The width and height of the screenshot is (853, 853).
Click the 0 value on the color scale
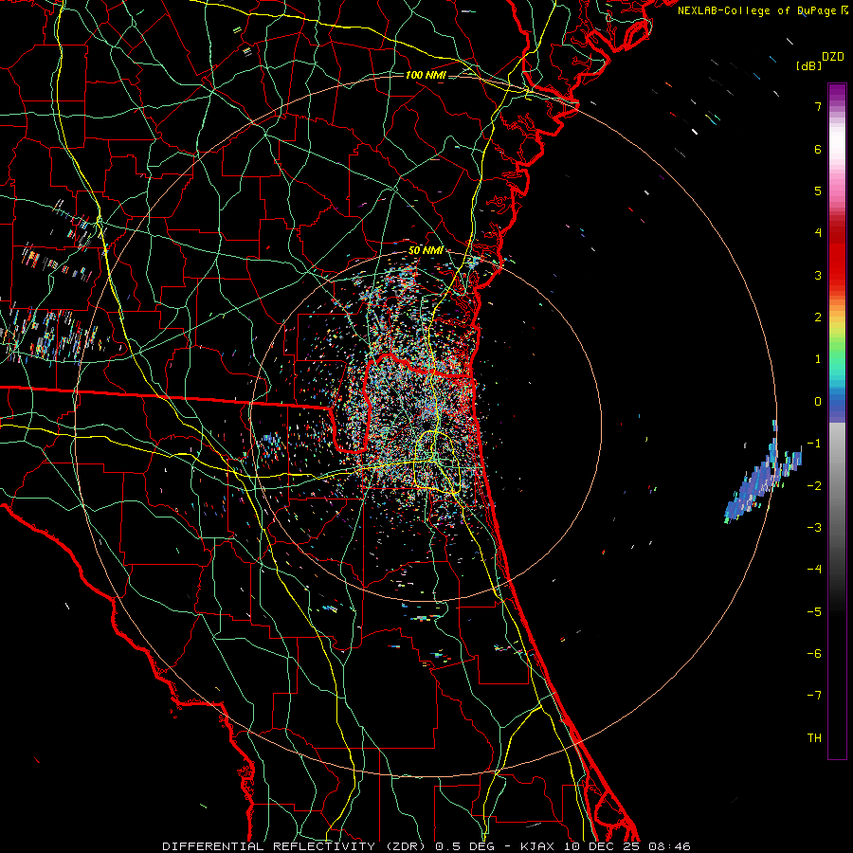[x=818, y=402]
